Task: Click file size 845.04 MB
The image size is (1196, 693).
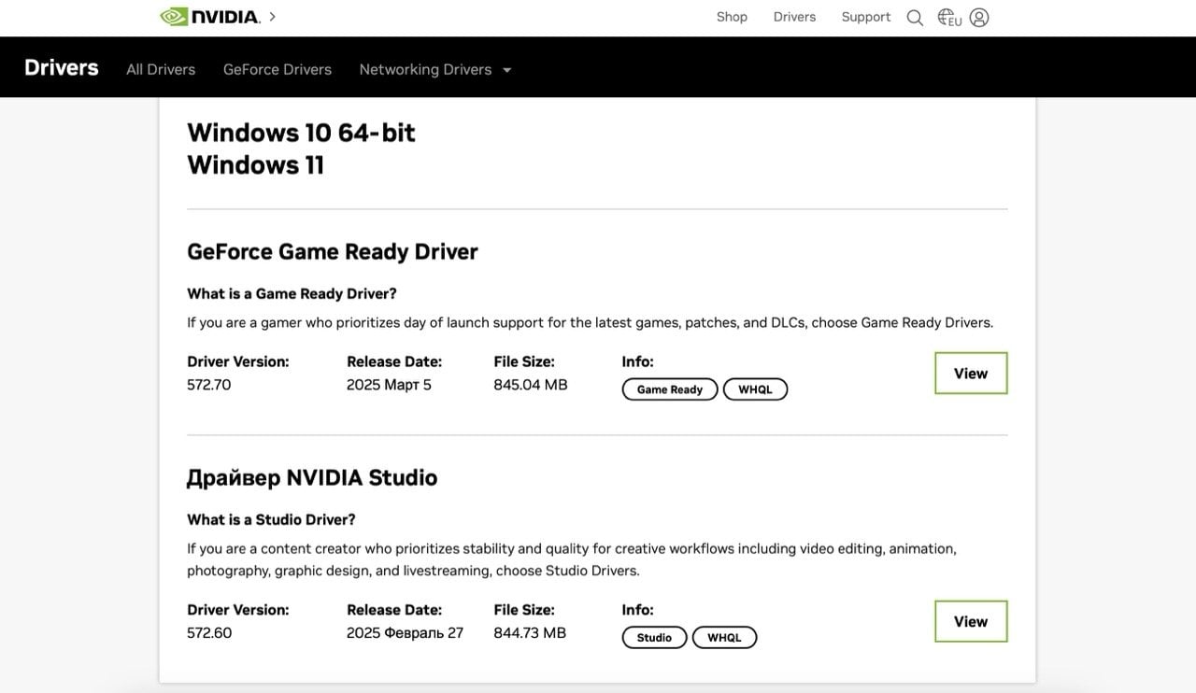Action: click(531, 385)
